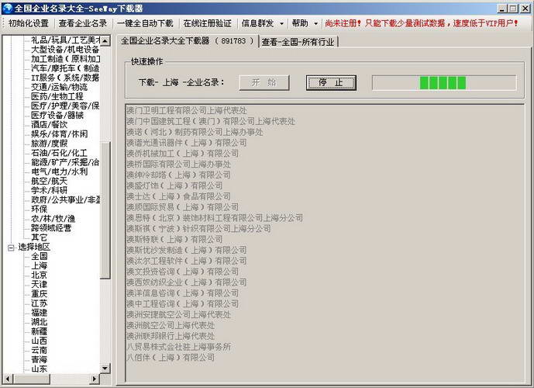Select 湖北 in the region tree
534x388 pixels.
(x=40, y=322)
